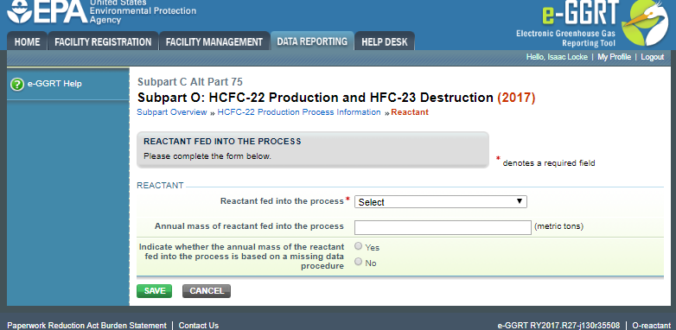This screenshot has height=330, width=676.
Task: Open the Paperwork Reduction Act Burden Statement link
Action: pyautogui.click(x=86, y=326)
